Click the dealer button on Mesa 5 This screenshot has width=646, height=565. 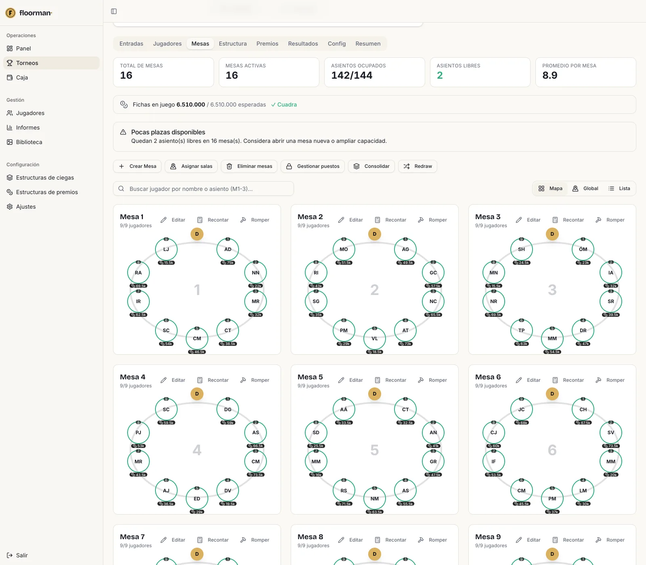click(x=375, y=394)
